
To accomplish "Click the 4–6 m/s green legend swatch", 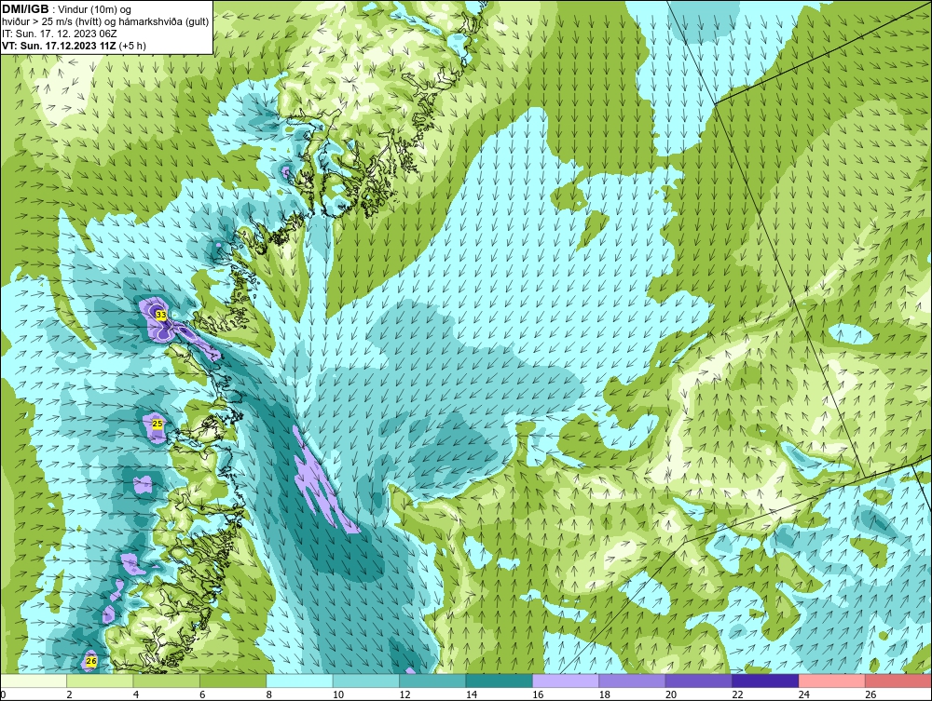I will pos(167,681).
